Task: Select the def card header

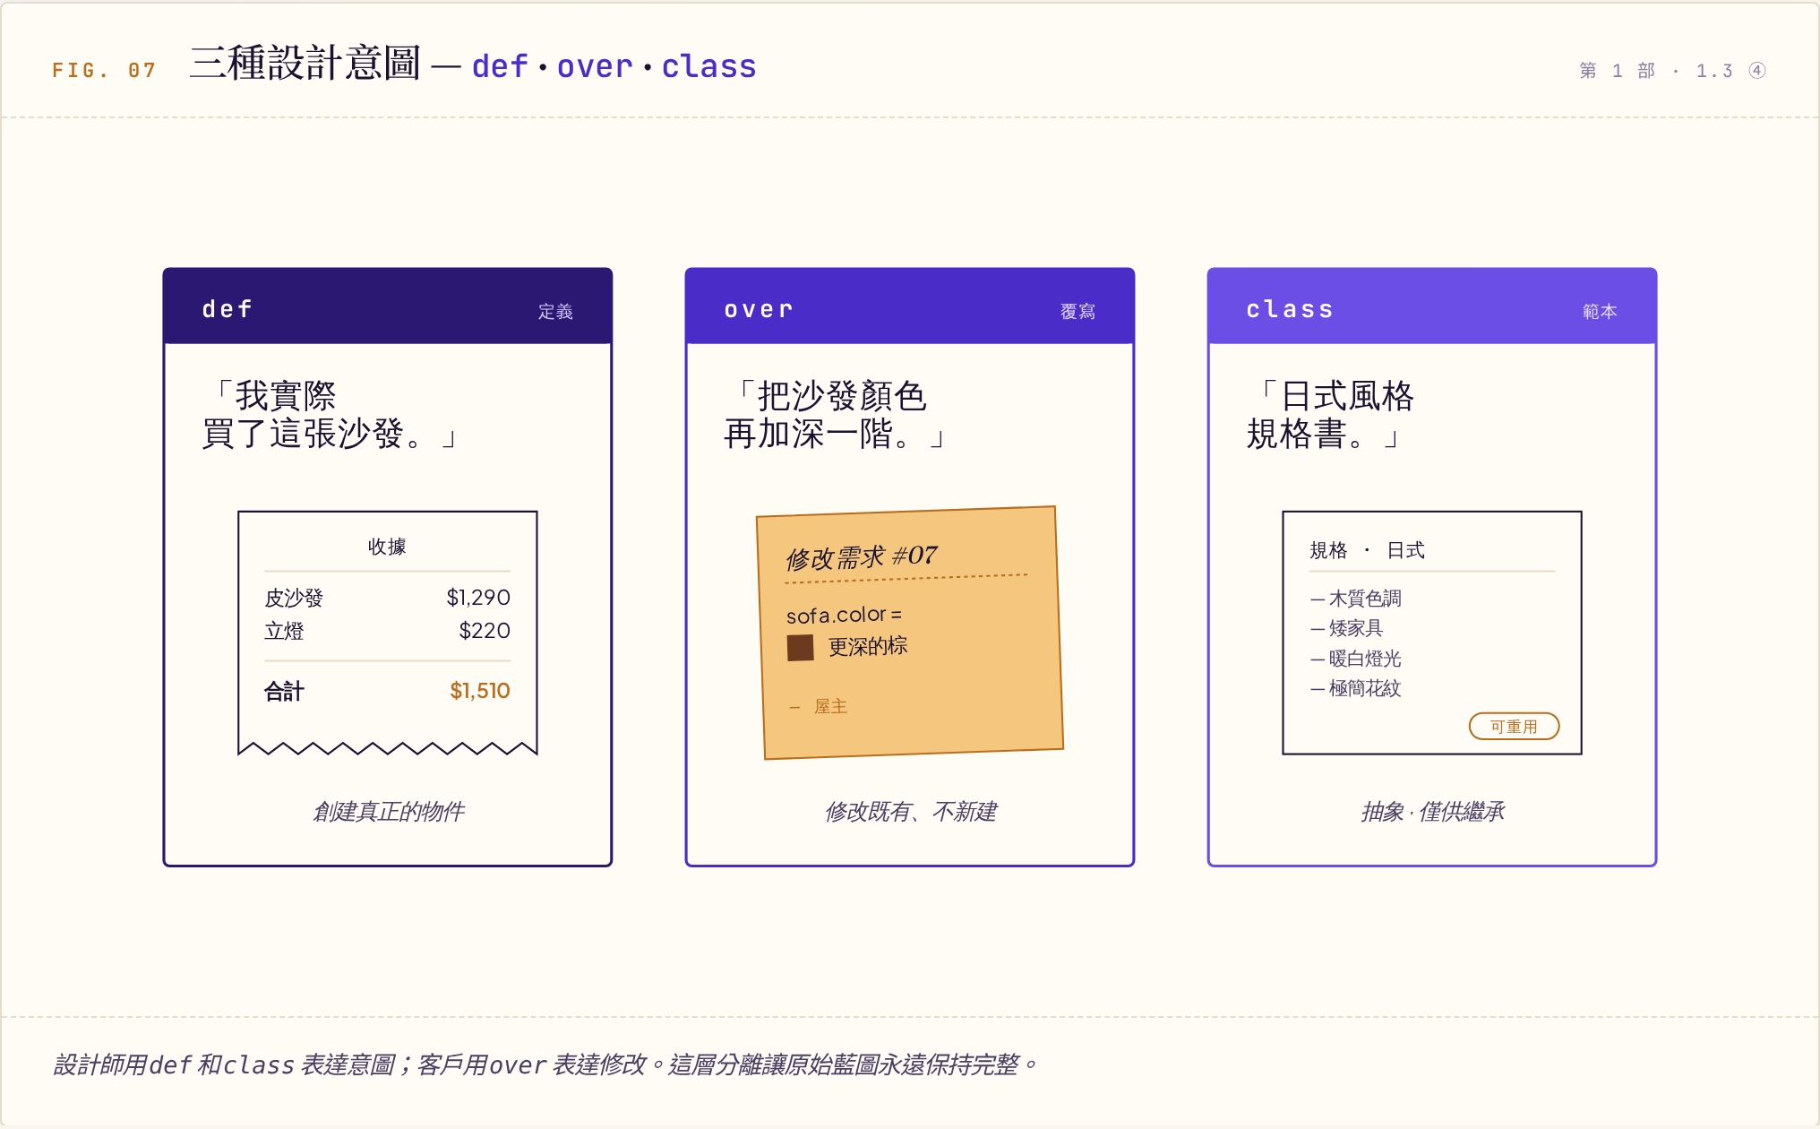Action: click(x=388, y=306)
